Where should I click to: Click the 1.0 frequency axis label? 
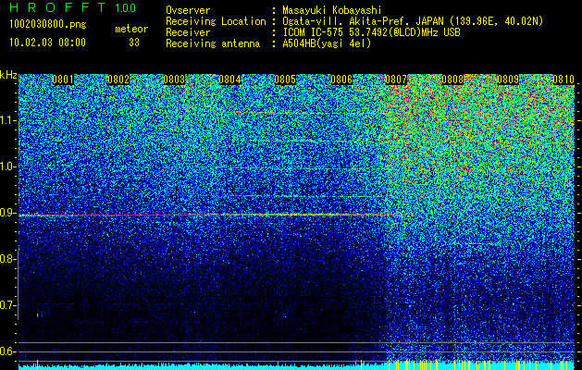point(8,166)
